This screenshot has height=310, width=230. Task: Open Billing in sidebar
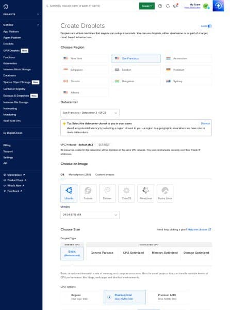7,145
